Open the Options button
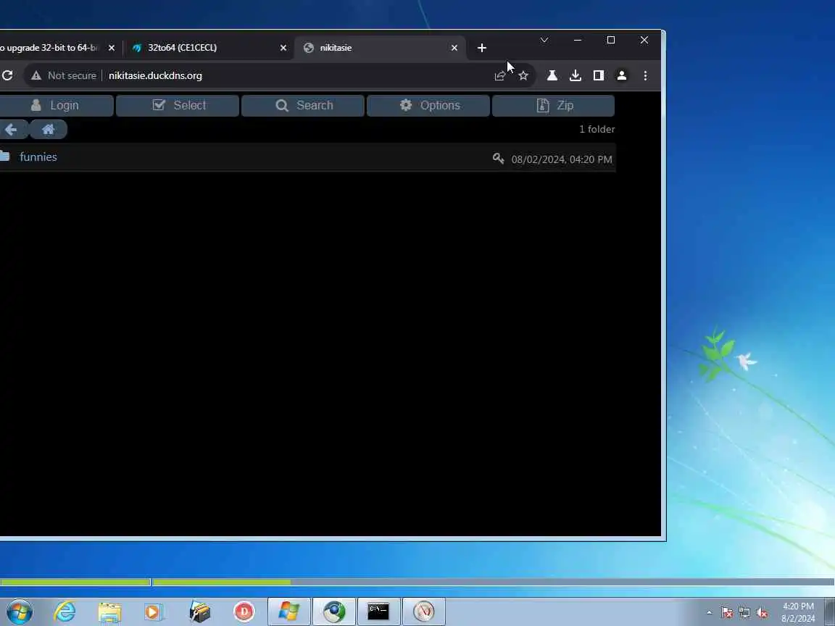Screen dimensions: 835x626 428,105
